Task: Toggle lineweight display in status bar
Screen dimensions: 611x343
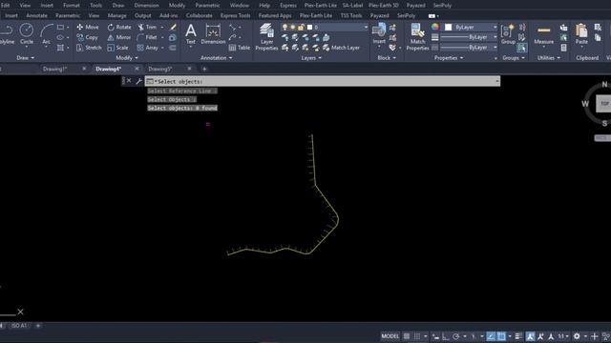Action: (x=517, y=336)
